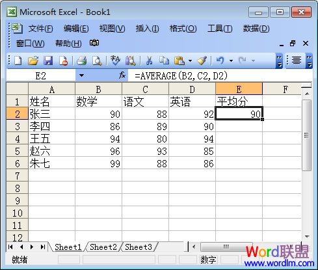318x270 pixels.
Task: Click the formula bar showing =AVERAGE(B2,C2,D2)
Action: tap(219, 75)
